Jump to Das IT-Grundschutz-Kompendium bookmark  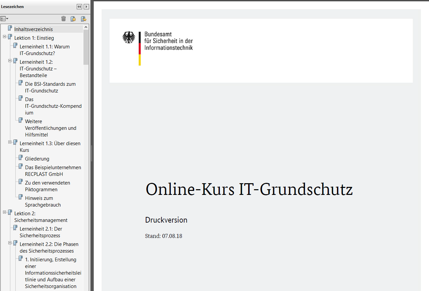(53, 106)
